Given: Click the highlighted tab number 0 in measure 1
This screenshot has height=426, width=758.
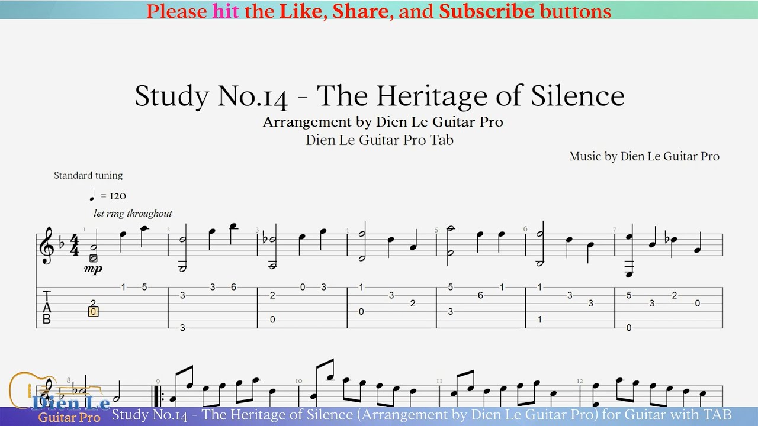Looking at the screenshot, I should (93, 311).
